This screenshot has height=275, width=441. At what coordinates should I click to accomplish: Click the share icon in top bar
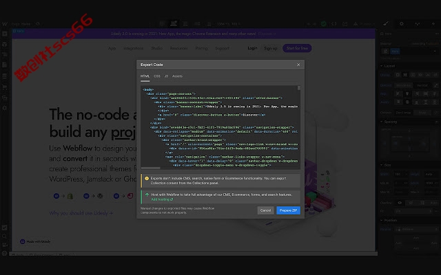pos(345,24)
